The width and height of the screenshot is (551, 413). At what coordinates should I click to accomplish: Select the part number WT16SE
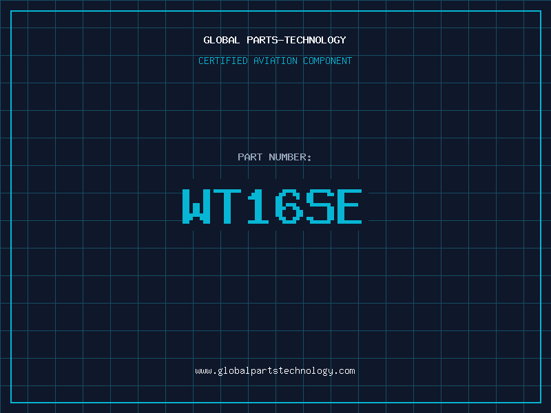point(272,206)
